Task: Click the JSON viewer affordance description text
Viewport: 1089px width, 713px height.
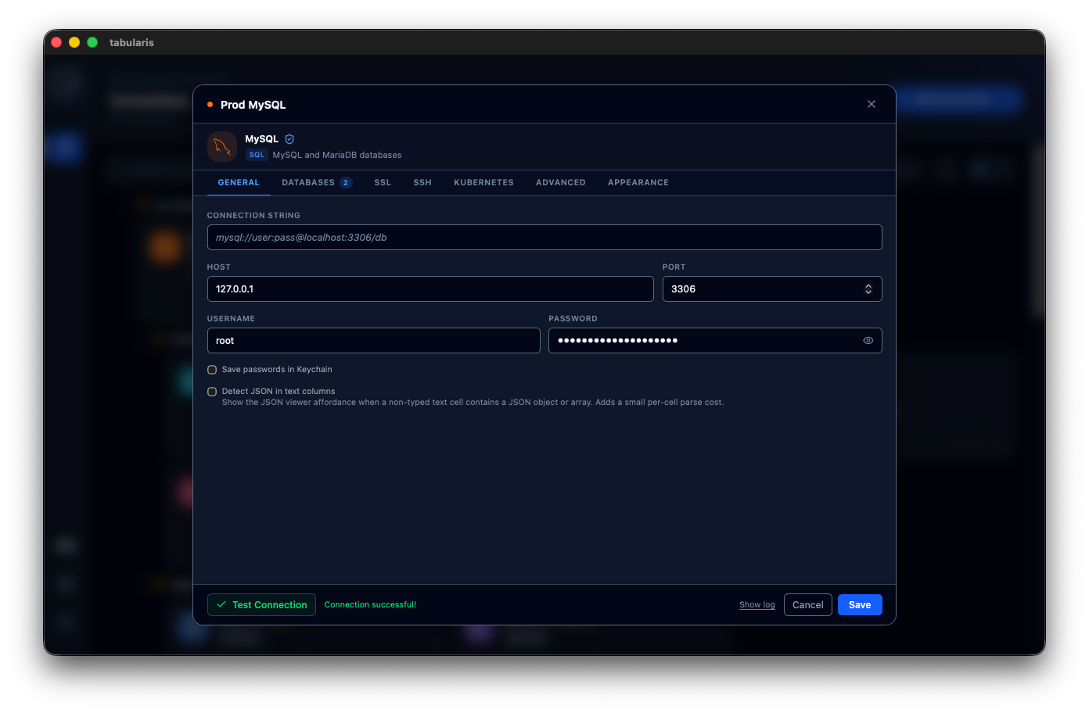Action: 473,403
